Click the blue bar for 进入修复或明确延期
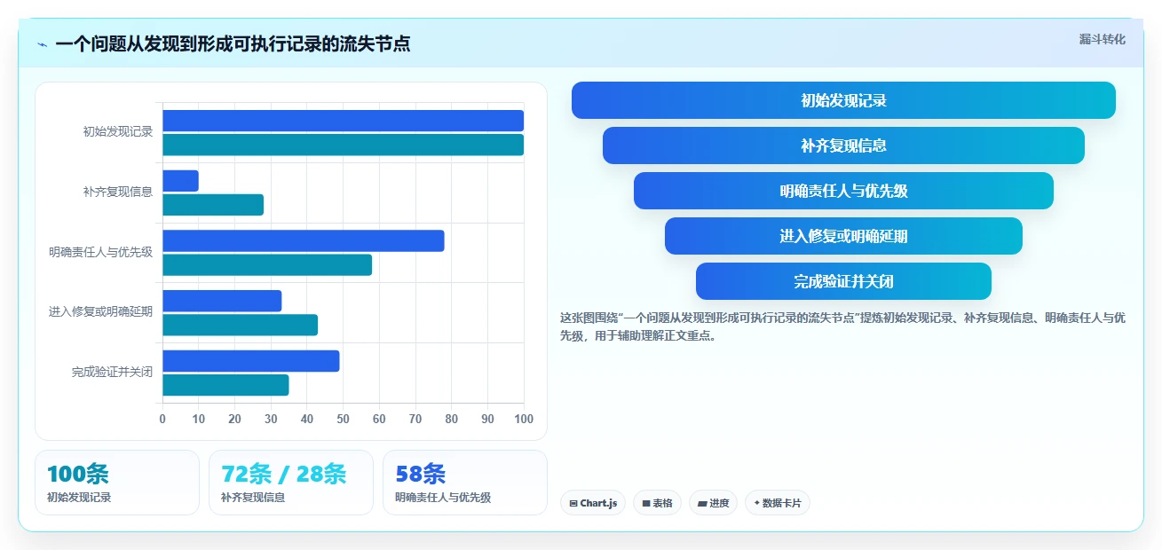The height and width of the screenshot is (550, 1162). (222, 301)
